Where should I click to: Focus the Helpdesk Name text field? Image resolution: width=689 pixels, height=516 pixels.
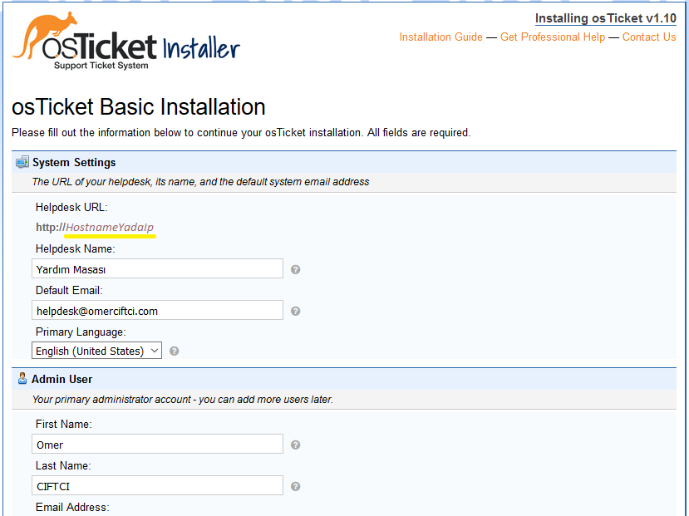(158, 269)
